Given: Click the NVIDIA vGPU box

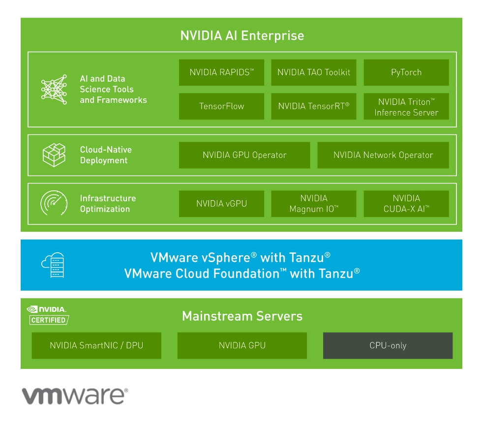Looking at the screenshot, I should click(222, 204).
